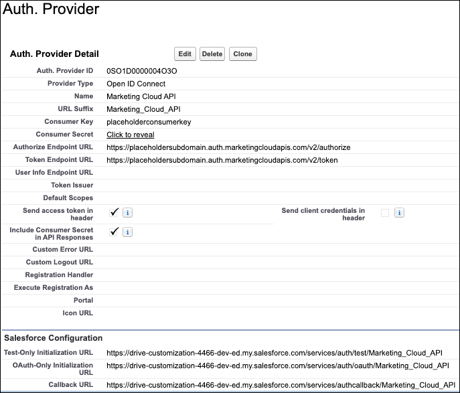460x393 pixels.
Task: Click the Edit button
Action: point(185,54)
